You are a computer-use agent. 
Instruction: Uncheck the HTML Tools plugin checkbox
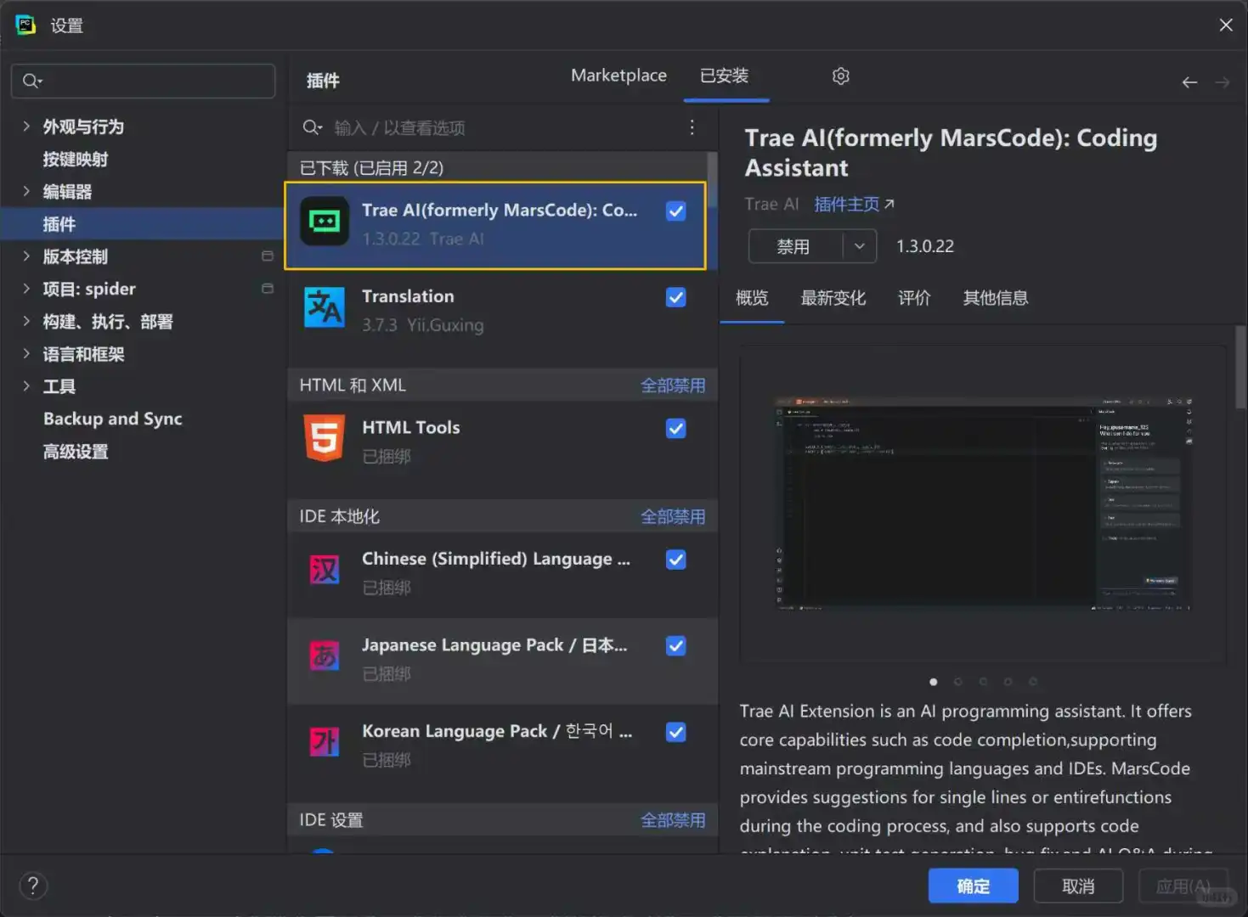tap(676, 429)
